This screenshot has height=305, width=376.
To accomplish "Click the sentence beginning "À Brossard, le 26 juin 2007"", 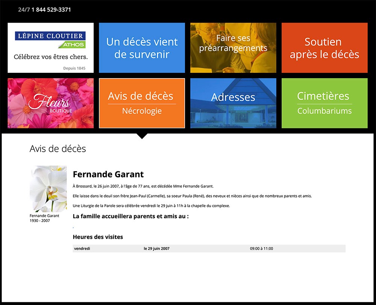I will point(143,186).
